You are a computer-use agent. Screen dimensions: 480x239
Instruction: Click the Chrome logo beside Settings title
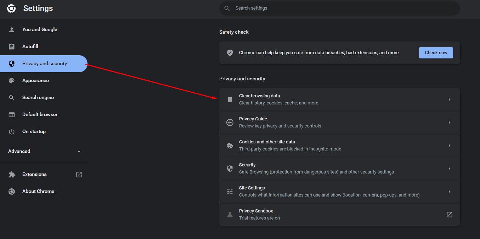11,8
